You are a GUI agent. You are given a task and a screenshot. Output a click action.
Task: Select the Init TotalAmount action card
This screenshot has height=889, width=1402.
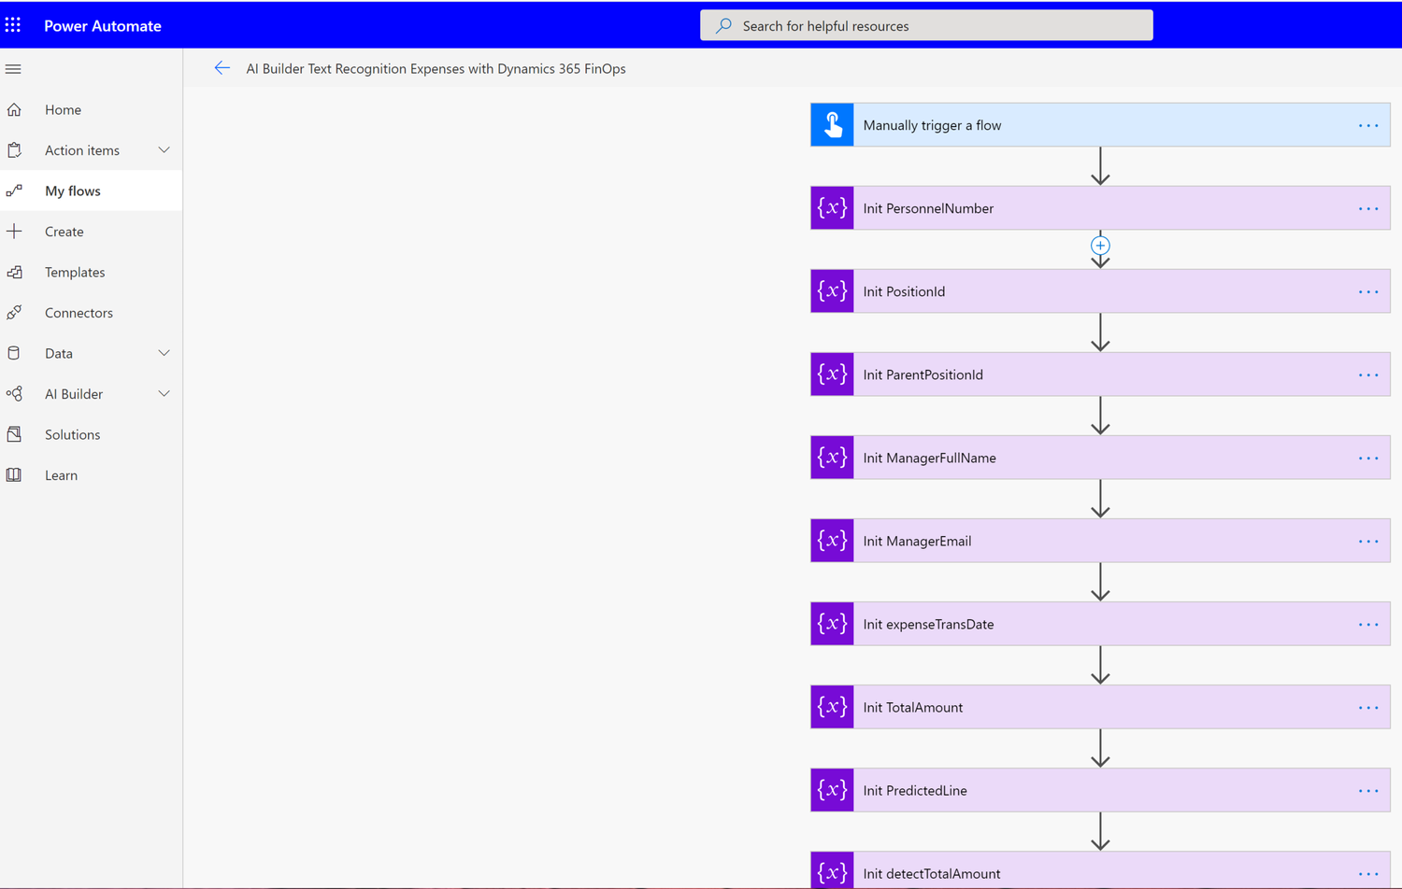1075,707
